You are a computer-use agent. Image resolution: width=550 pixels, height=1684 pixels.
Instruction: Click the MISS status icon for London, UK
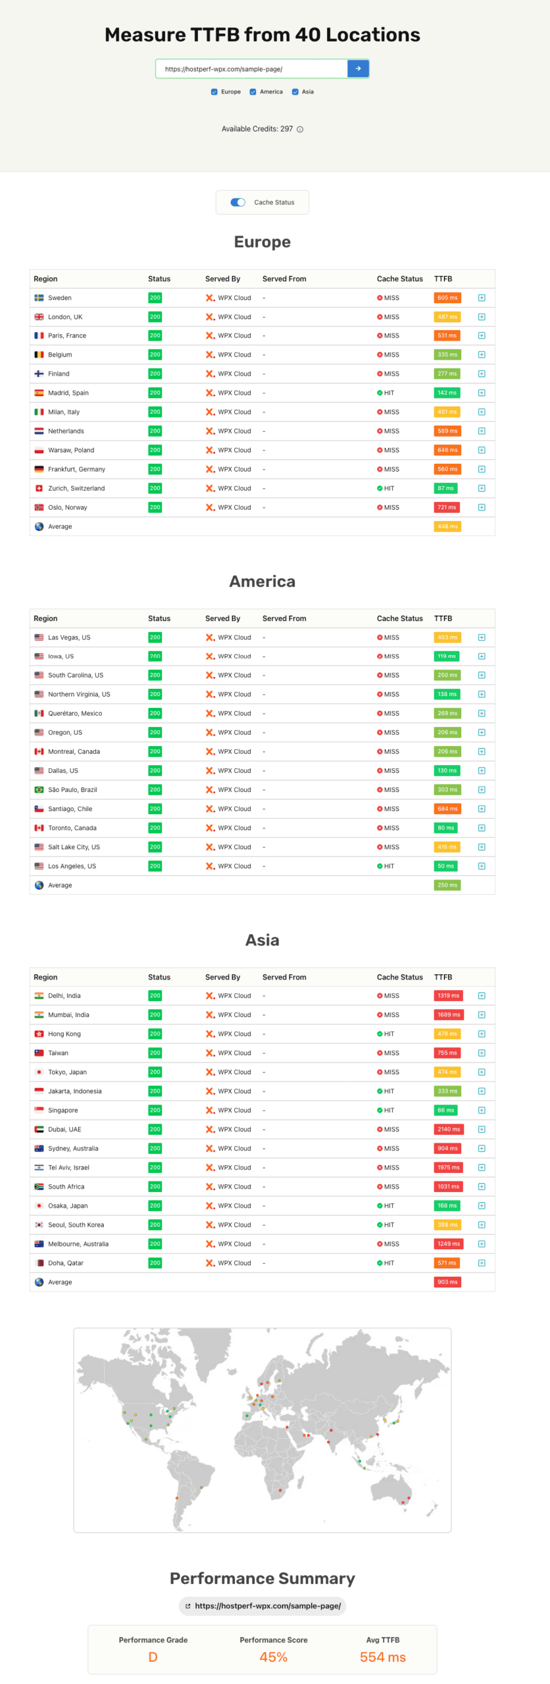(x=380, y=317)
